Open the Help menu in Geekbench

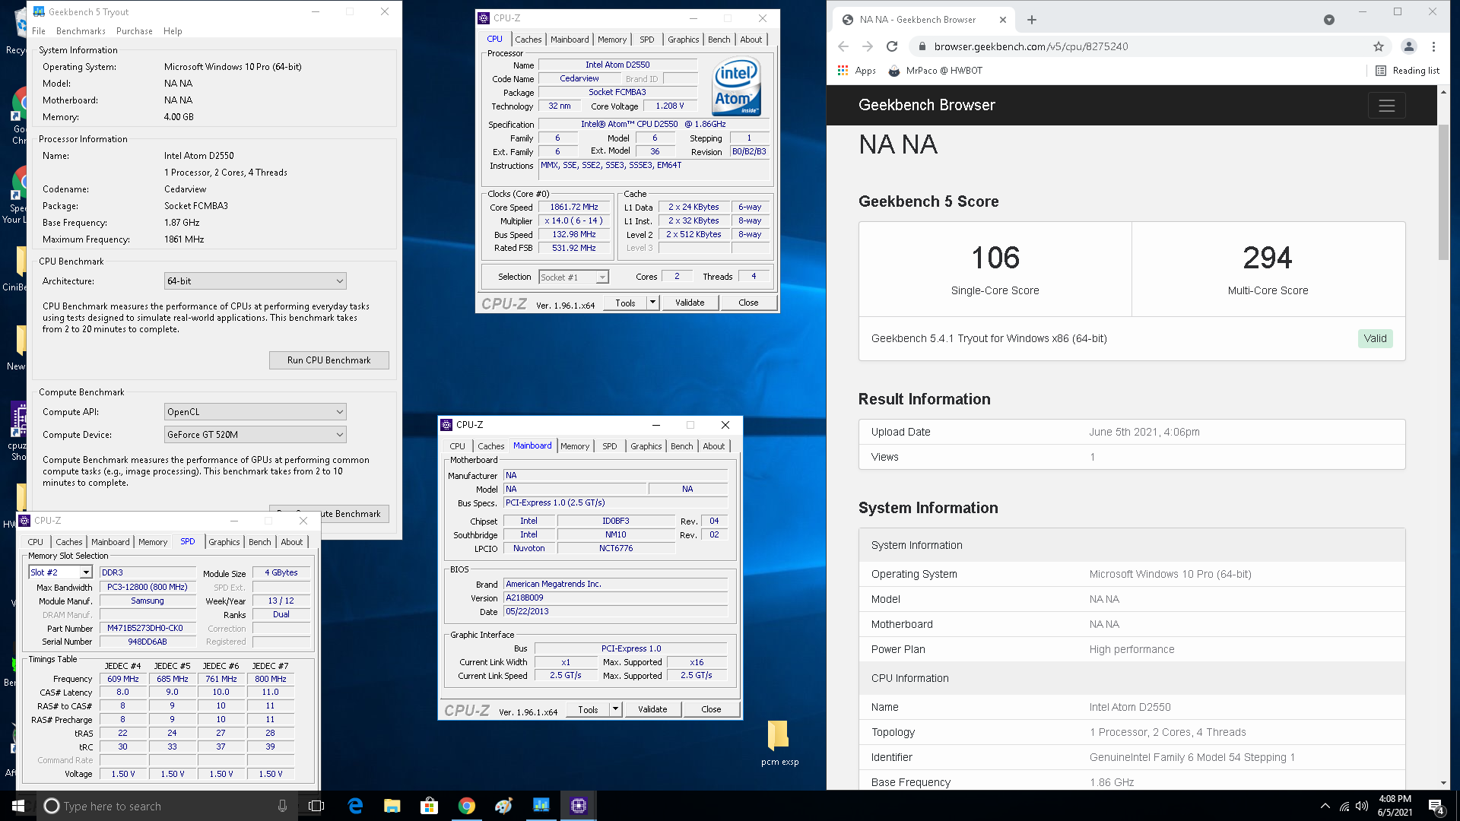[x=173, y=31]
